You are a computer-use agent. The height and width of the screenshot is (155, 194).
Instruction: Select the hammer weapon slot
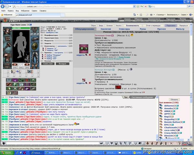coord(7,46)
